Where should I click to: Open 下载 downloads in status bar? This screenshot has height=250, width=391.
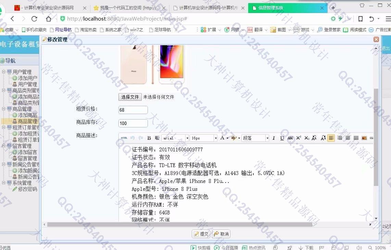[306, 248]
